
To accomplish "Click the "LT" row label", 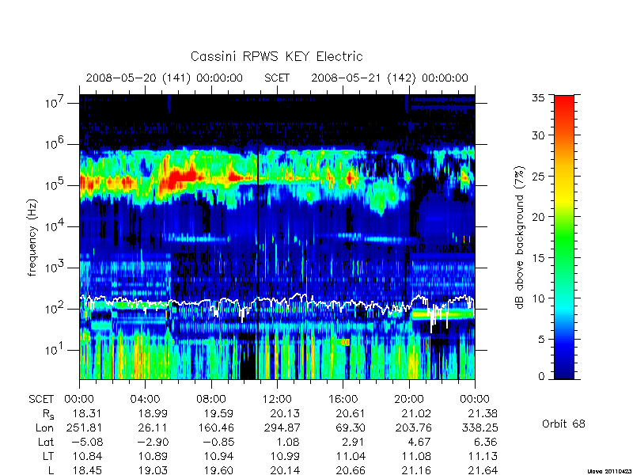I will pos(48,456).
